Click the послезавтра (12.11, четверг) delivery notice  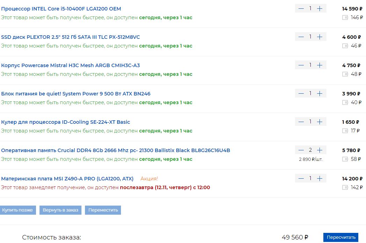(165, 187)
